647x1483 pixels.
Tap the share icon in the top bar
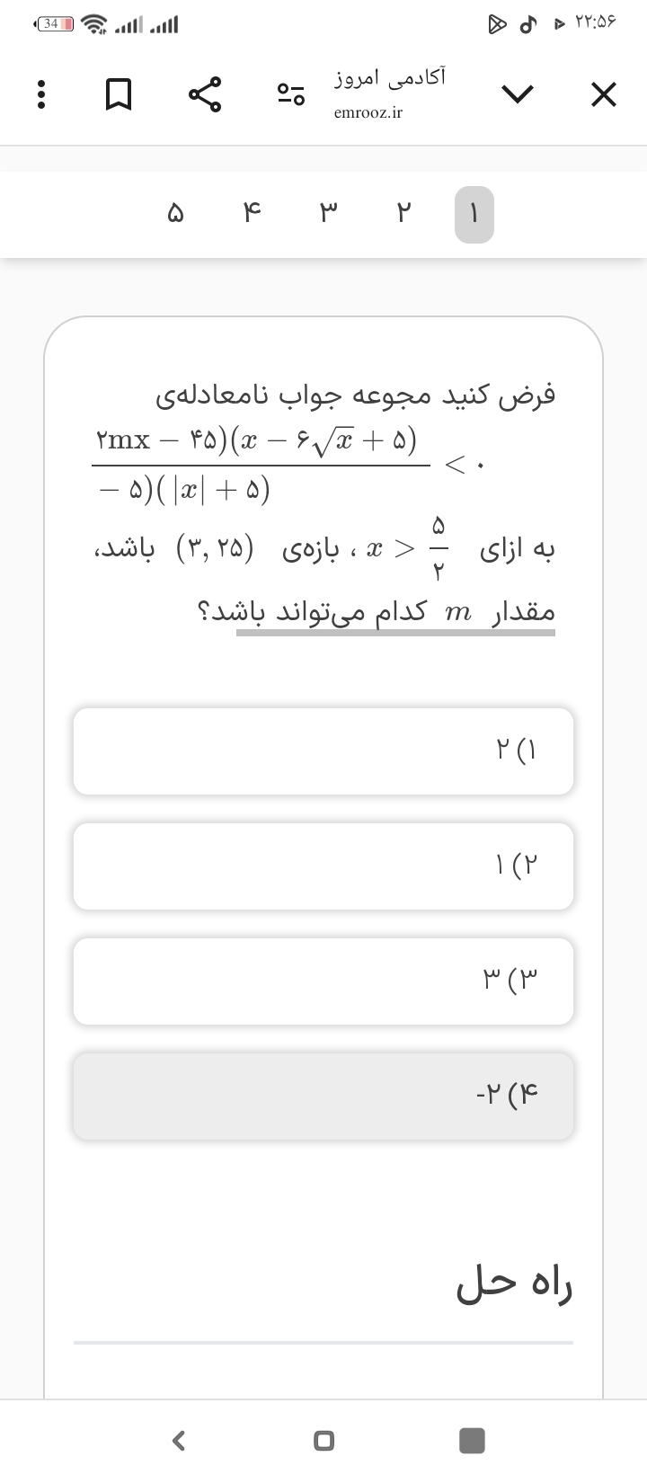click(205, 94)
